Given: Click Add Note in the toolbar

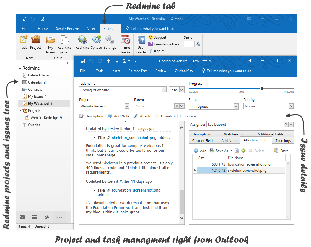Looking at the screenshot, I should pyautogui.click(x=118, y=116).
